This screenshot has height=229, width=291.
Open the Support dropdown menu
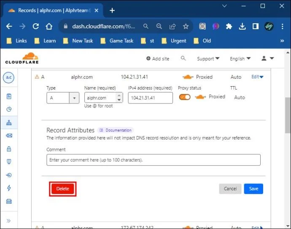[x=208, y=59]
